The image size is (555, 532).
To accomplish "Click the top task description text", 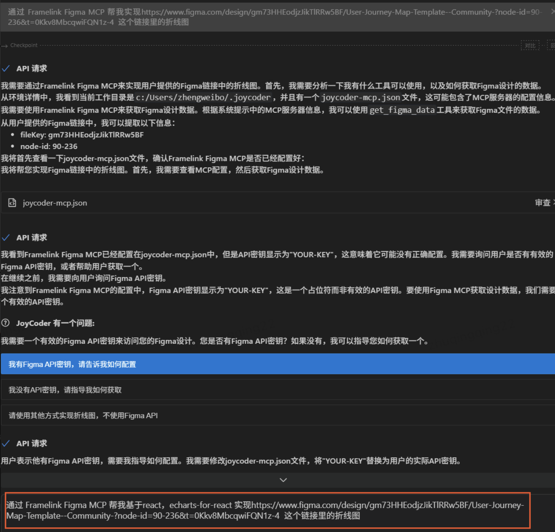I will click(275, 17).
